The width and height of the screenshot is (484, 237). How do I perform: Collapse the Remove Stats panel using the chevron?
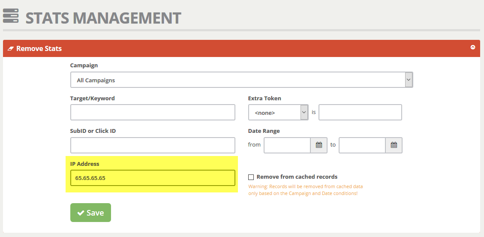click(473, 48)
